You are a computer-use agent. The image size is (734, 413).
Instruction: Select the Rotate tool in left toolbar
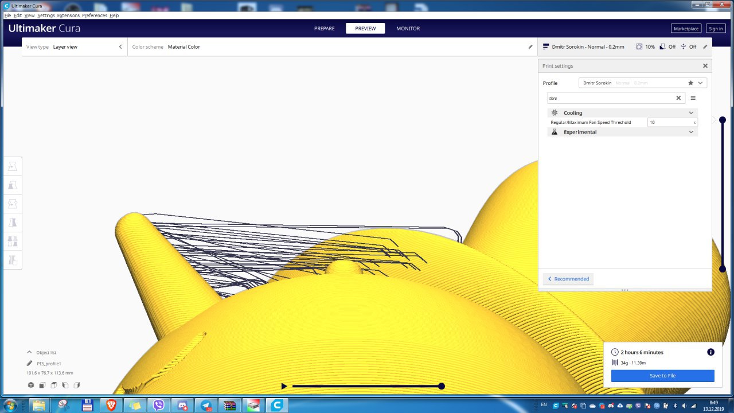click(13, 204)
